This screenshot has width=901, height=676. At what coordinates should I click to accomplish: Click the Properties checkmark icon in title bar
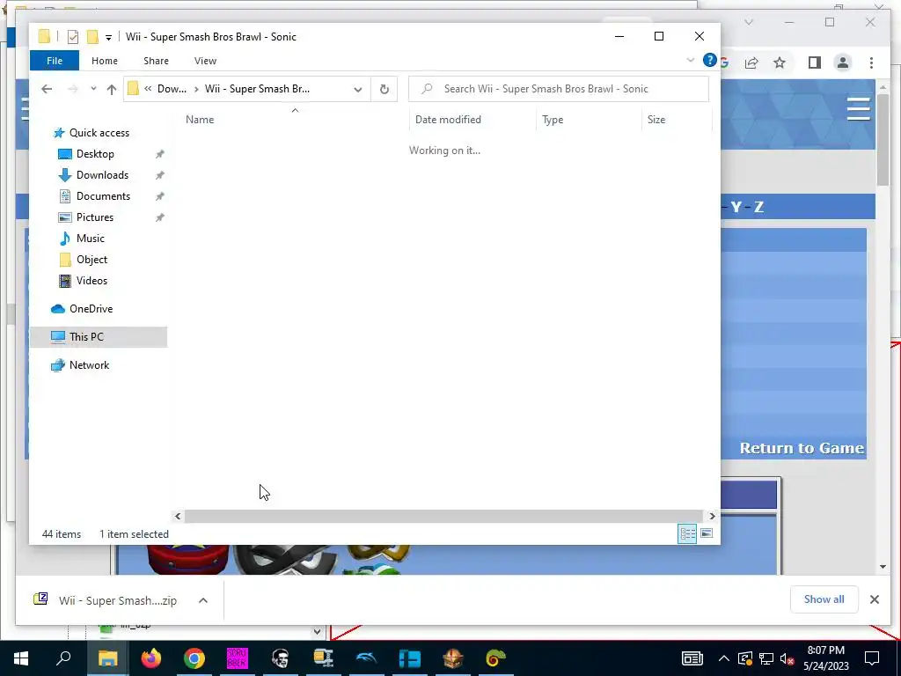(73, 37)
